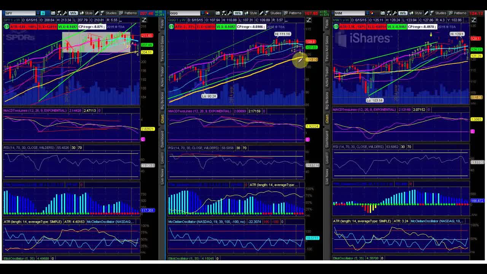Click the SPY symbol input field
This screenshot has width=487, height=274.
tap(20, 13)
